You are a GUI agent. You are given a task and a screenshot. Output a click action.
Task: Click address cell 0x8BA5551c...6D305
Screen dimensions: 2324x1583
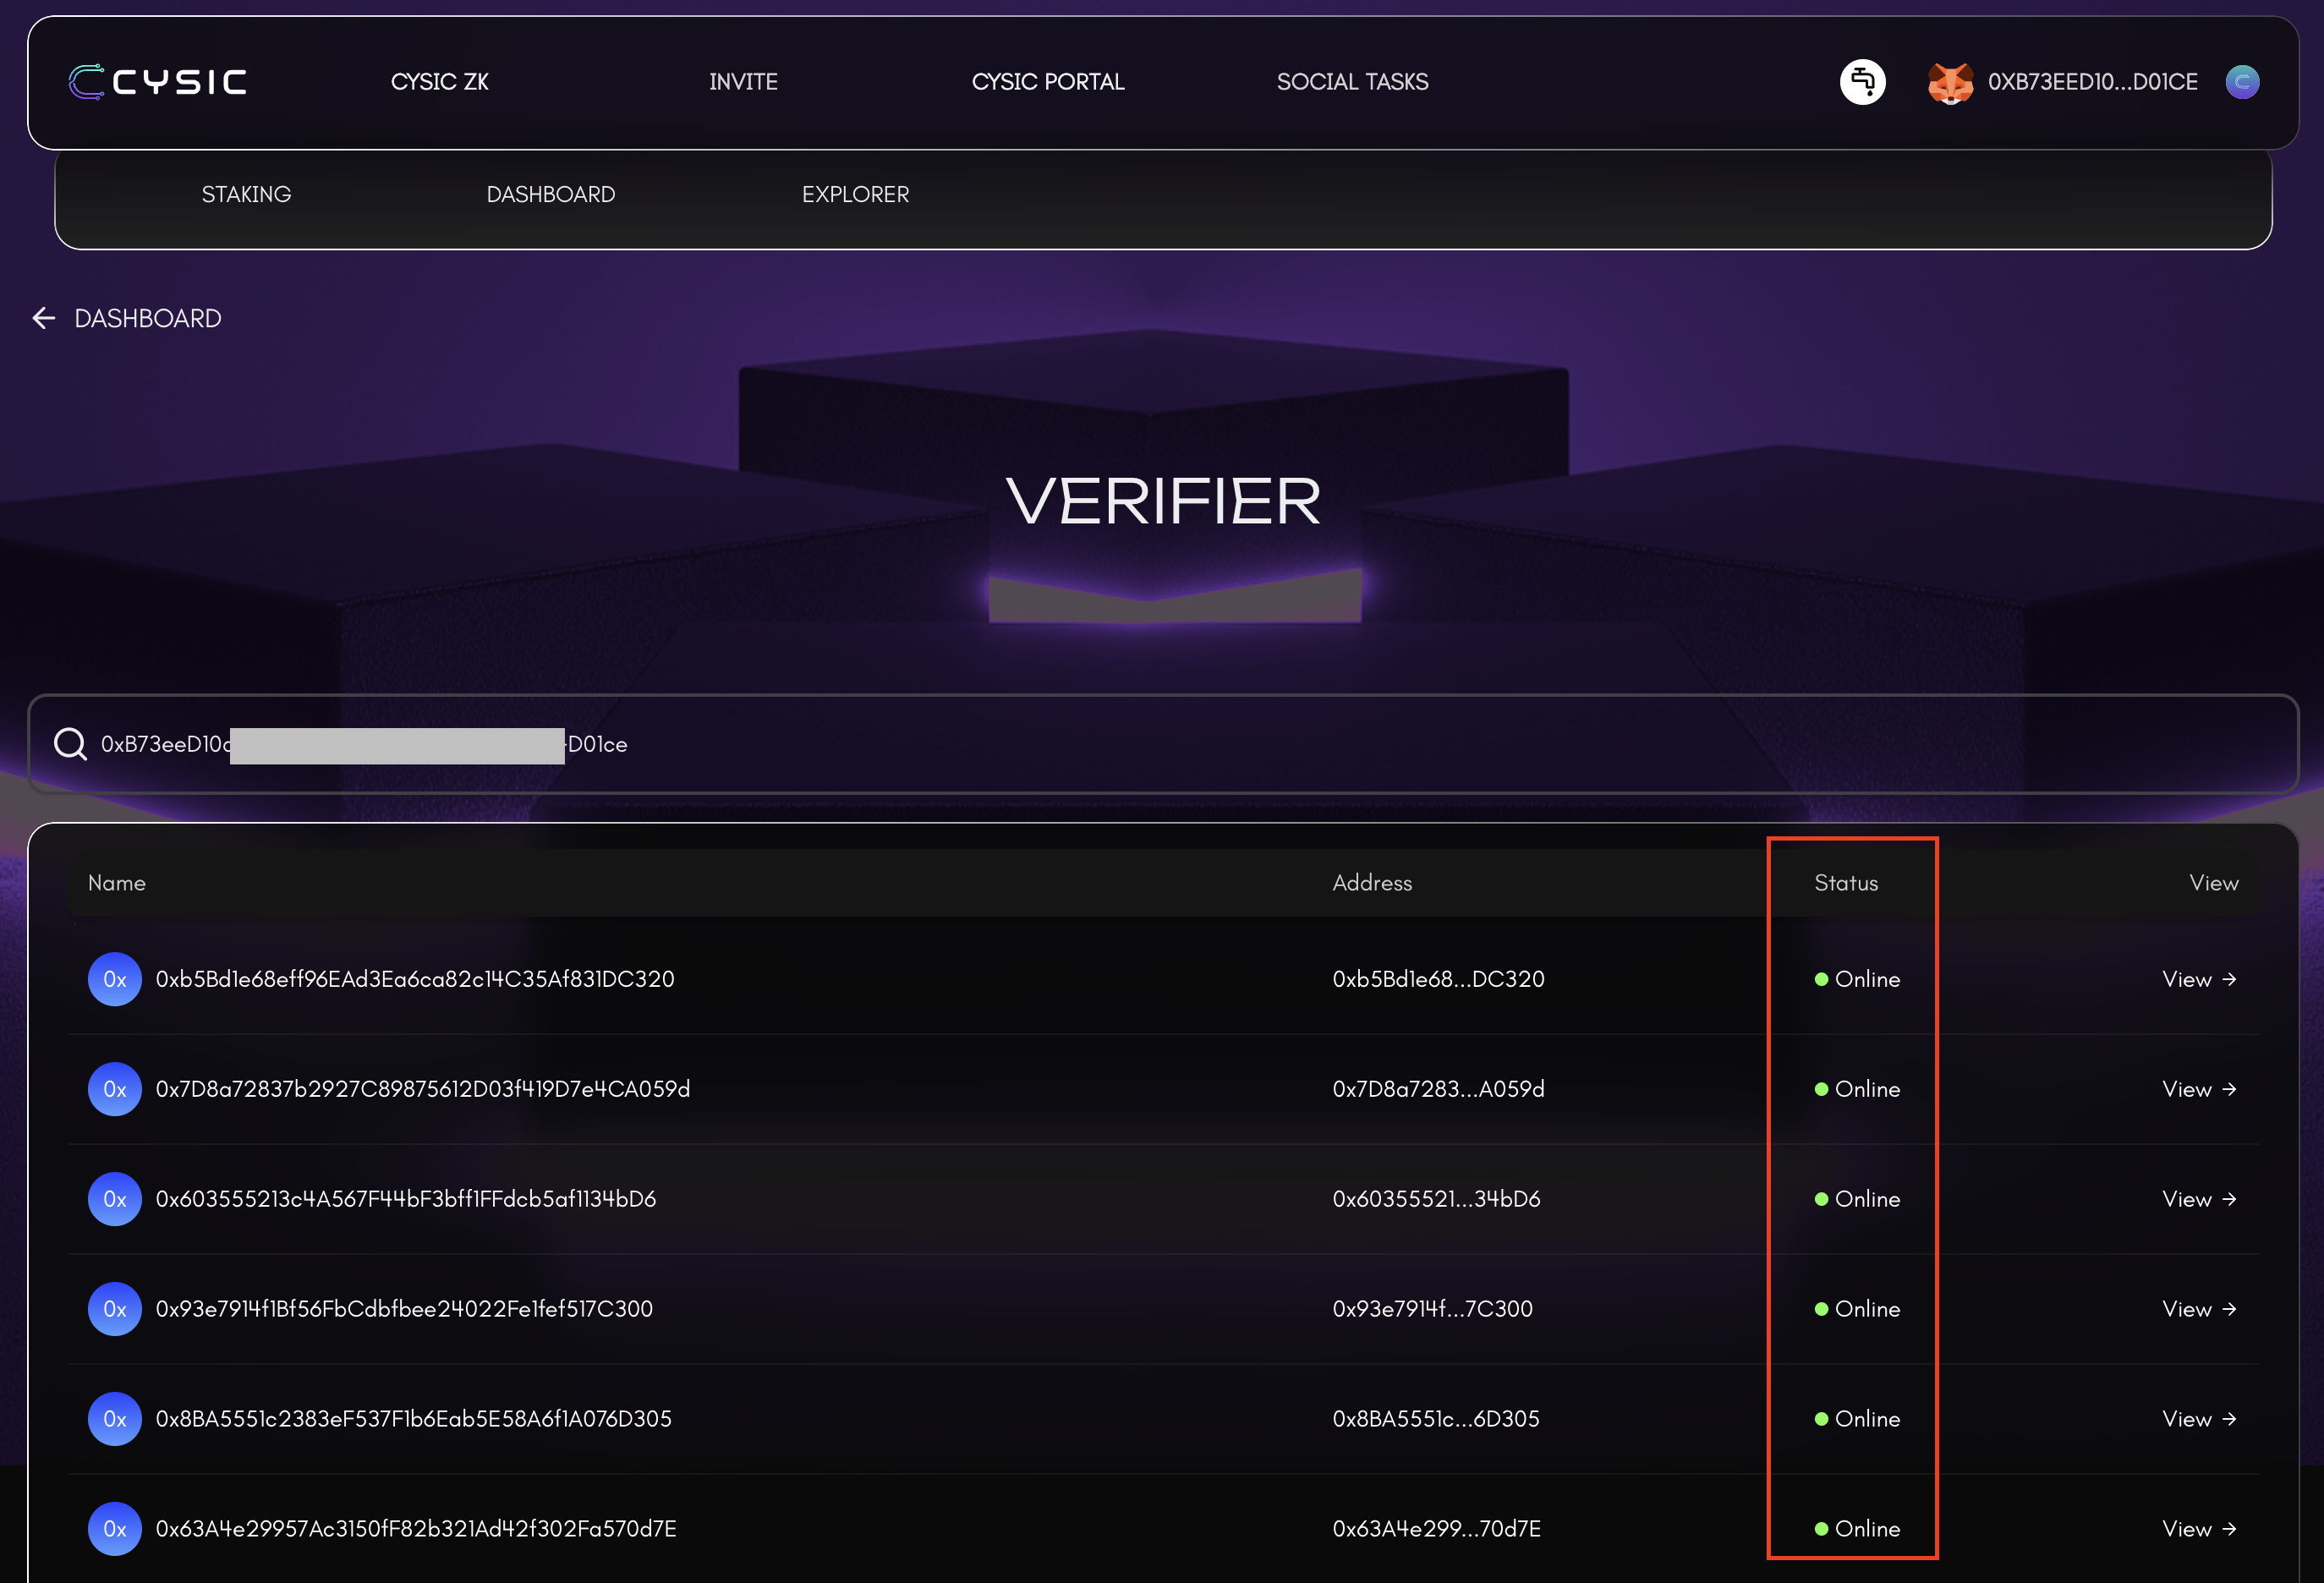tap(1436, 1419)
